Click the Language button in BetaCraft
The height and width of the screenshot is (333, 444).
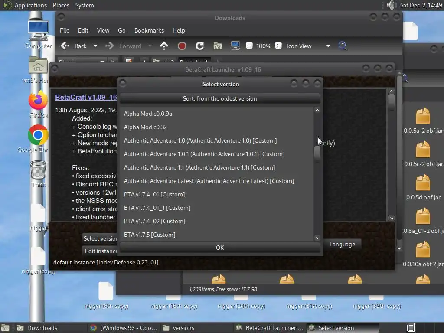(342, 244)
